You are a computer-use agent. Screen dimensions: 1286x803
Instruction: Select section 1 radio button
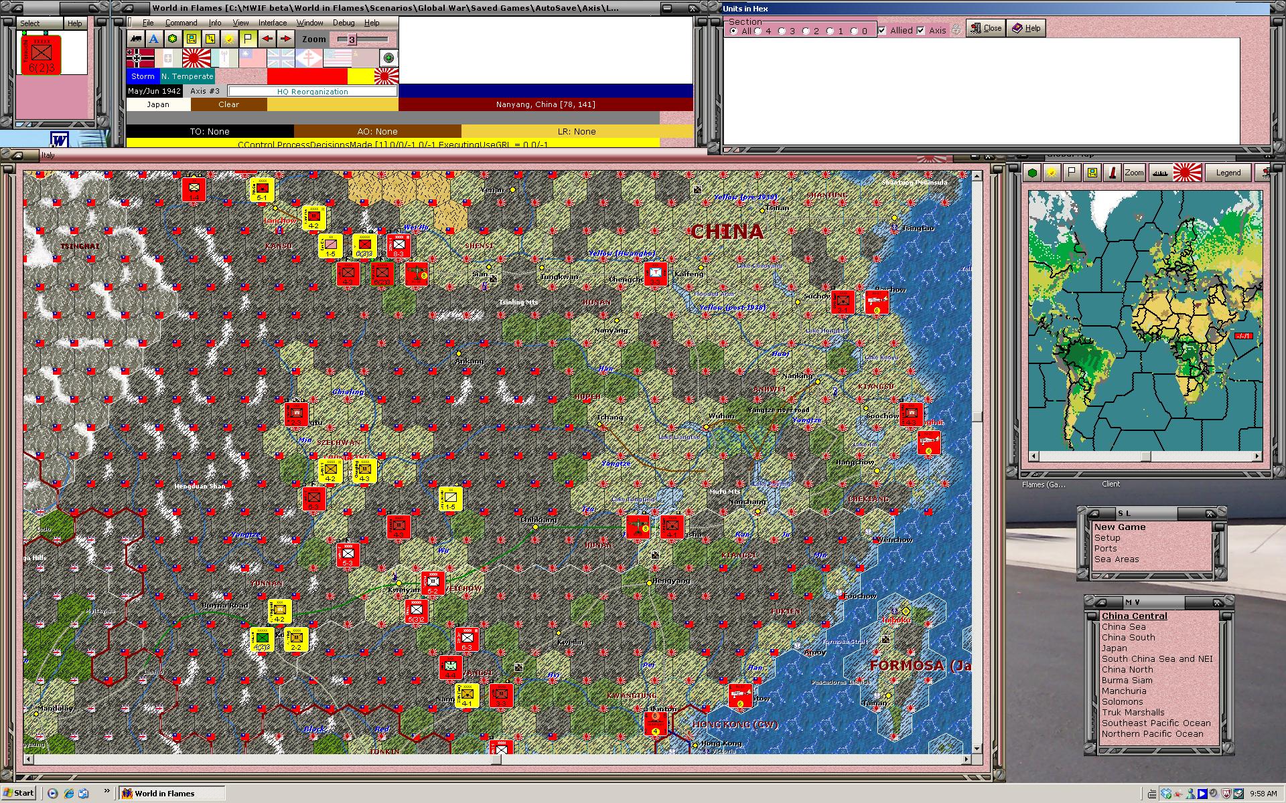pos(830,31)
